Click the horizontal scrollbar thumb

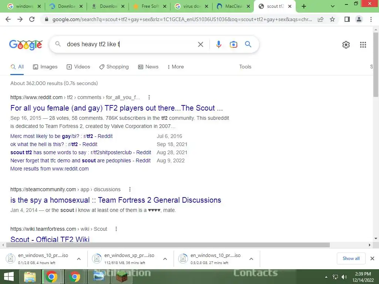[x=168, y=245]
